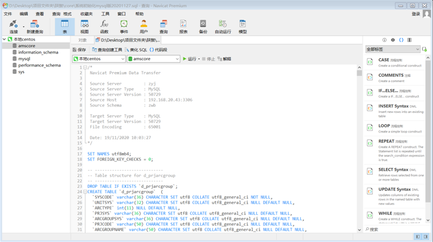Open the View toolbar icon
The height and width of the screenshot is (242, 433).
click(x=85, y=27)
